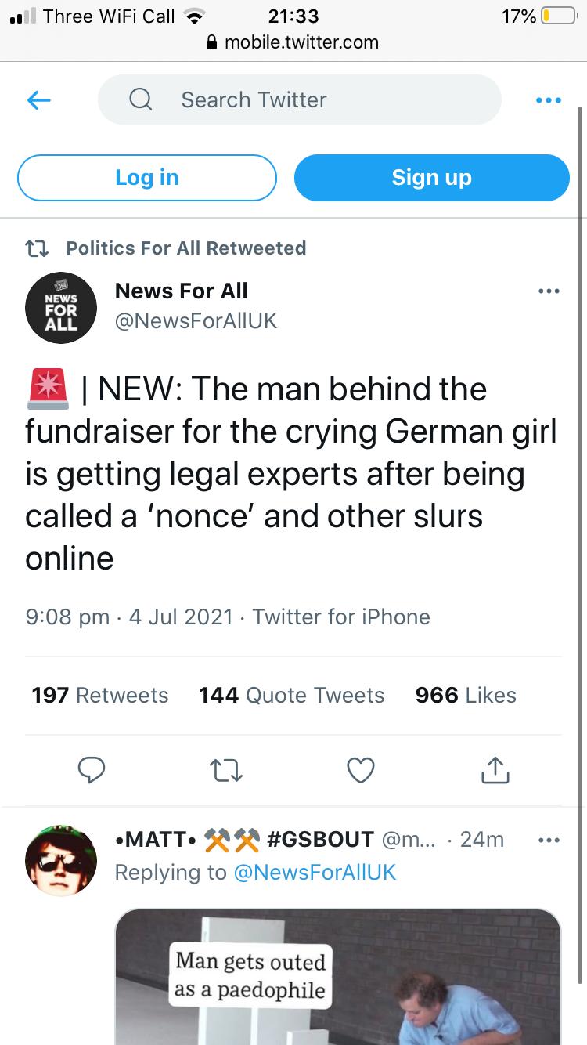Open the mobile.twitter.com address bar
This screenshot has width=587, height=1045.
click(293, 42)
